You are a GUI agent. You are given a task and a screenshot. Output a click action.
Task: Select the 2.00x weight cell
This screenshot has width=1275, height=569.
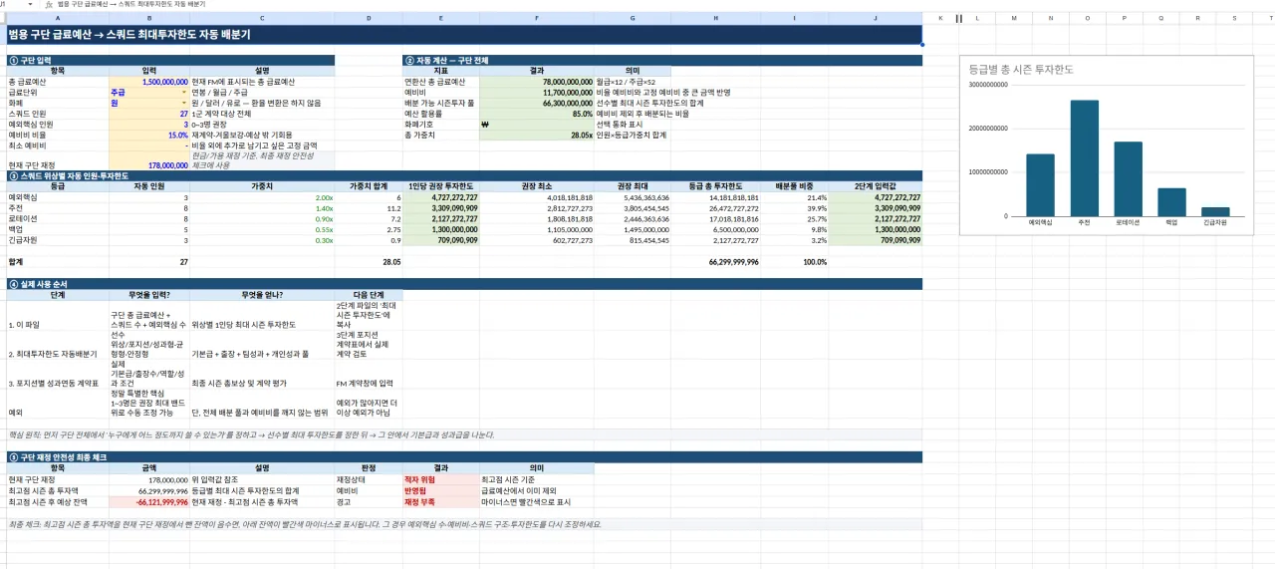(x=262, y=197)
